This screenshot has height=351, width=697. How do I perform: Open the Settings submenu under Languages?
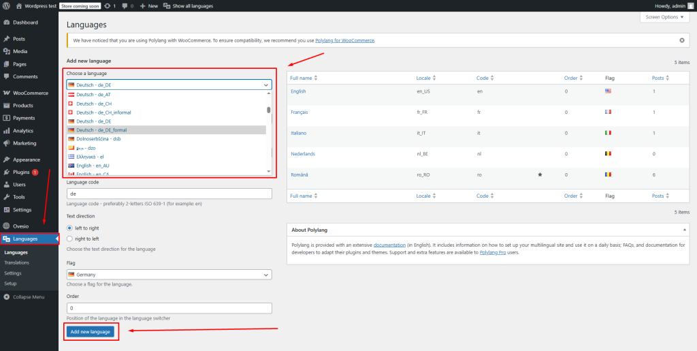[x=13, y=273]
